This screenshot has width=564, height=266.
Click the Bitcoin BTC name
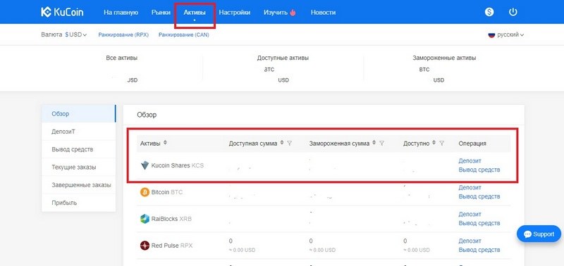(x=167, y=192)
